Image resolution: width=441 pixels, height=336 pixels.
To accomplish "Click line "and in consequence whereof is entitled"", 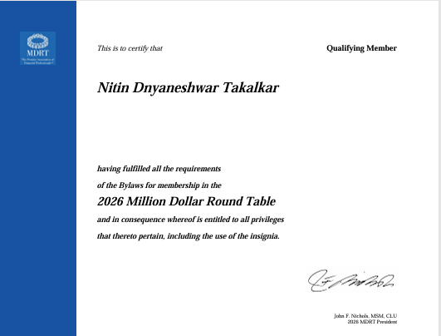I will 190,220.
